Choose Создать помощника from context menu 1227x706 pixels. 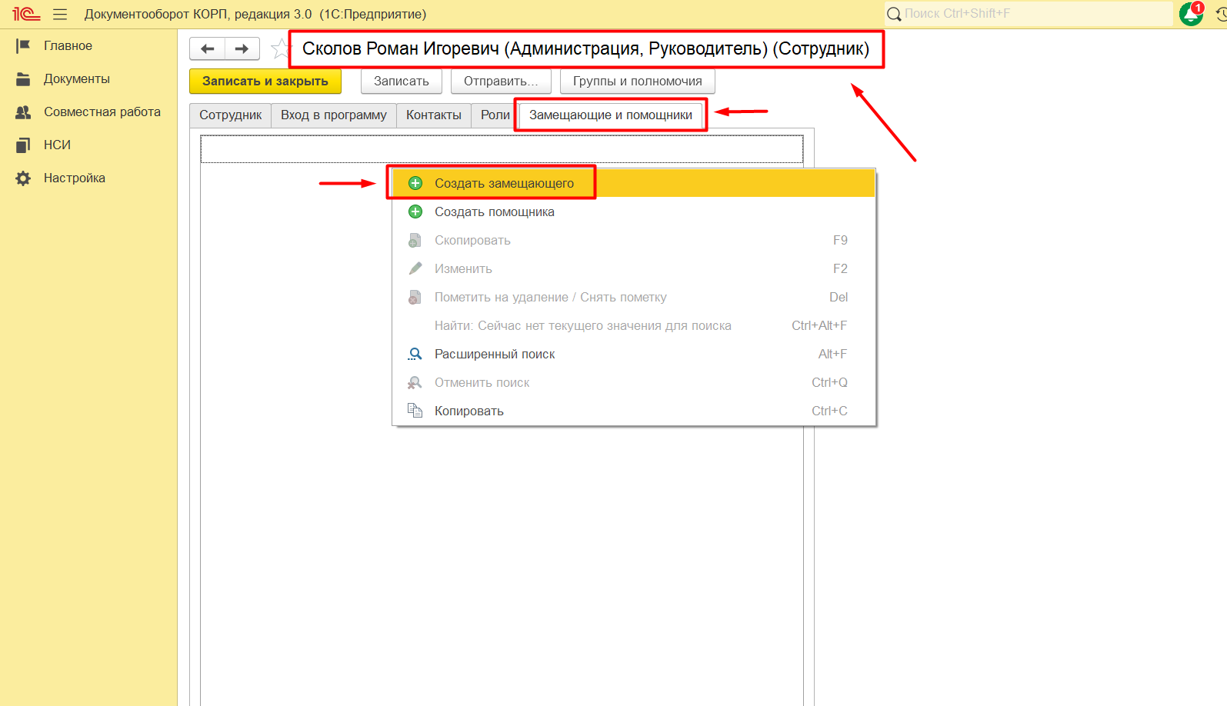point(634,211)
